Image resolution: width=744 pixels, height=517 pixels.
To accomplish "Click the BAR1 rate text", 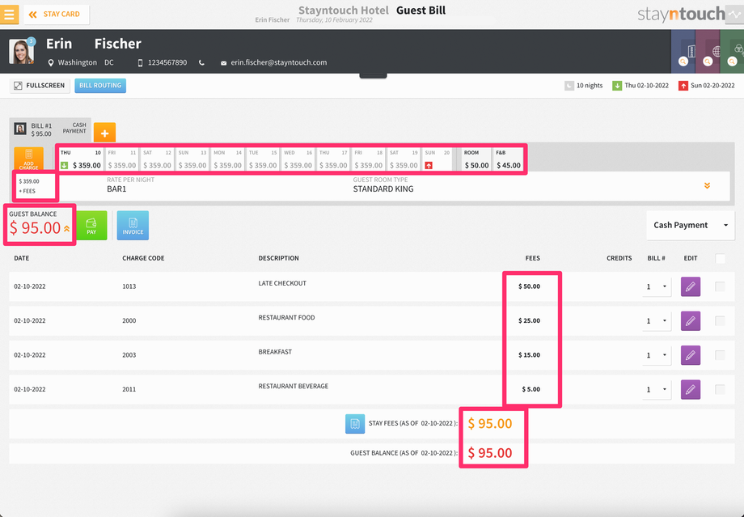I will point(116,189).
